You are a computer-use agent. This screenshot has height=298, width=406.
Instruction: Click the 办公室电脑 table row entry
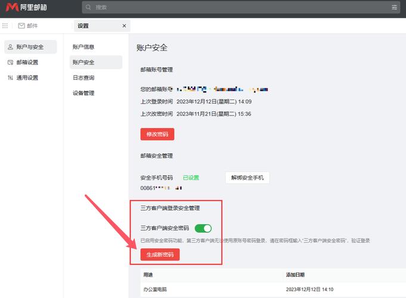point(155,290)
